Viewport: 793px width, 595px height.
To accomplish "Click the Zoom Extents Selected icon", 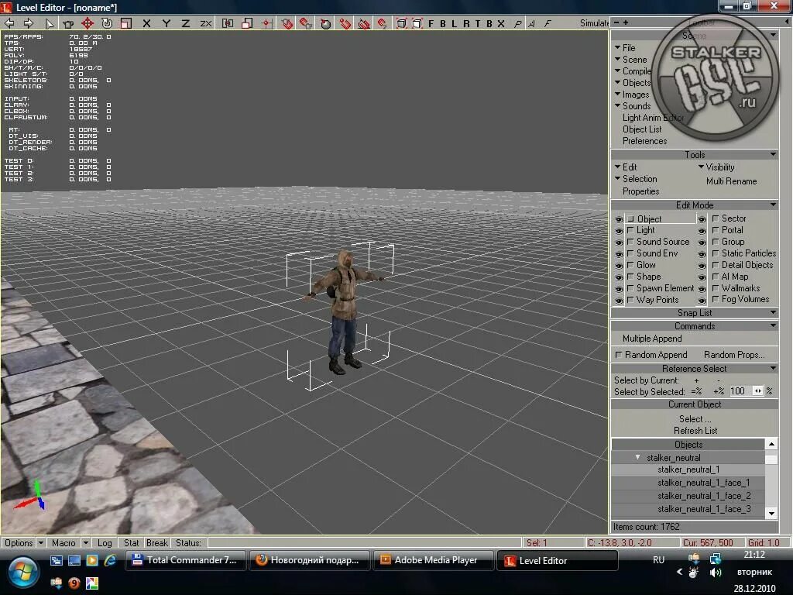I will click(x=417, y=23).
